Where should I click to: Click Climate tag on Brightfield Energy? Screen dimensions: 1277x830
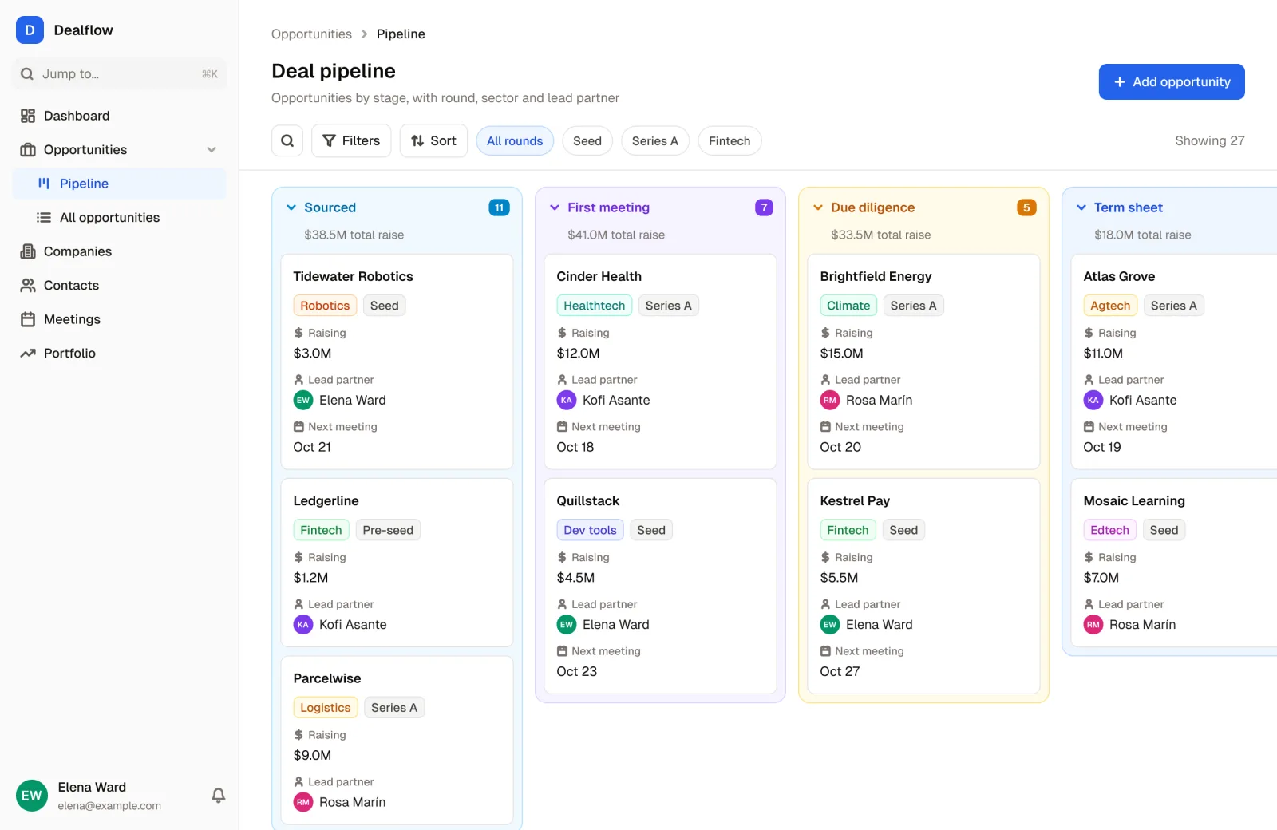pos(848,306)
